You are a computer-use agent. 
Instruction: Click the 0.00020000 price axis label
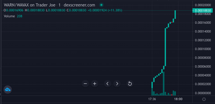[203, 5]
